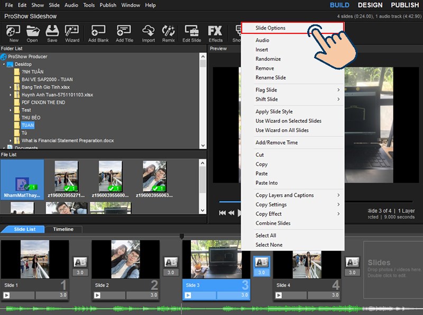
Task: Select the THU BÉO folder
Action: click(31, 118)
